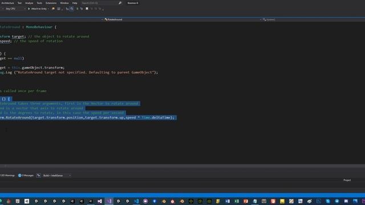Open the Architecture menu
Viewport: 365px width, 205px height.
pos(7,3)
